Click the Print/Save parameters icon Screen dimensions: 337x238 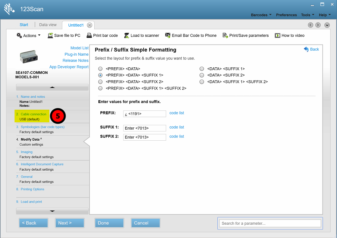(225, 35)
